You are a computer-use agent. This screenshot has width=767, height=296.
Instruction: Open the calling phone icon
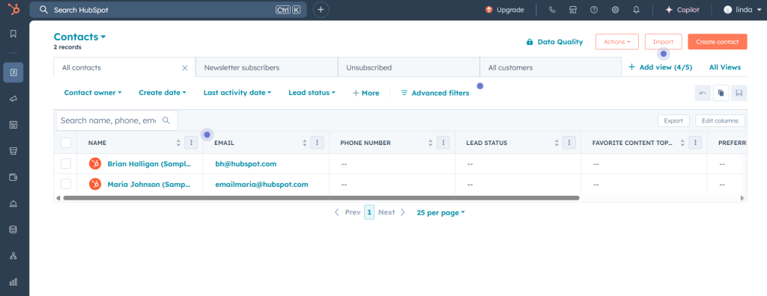pos(552,10)
